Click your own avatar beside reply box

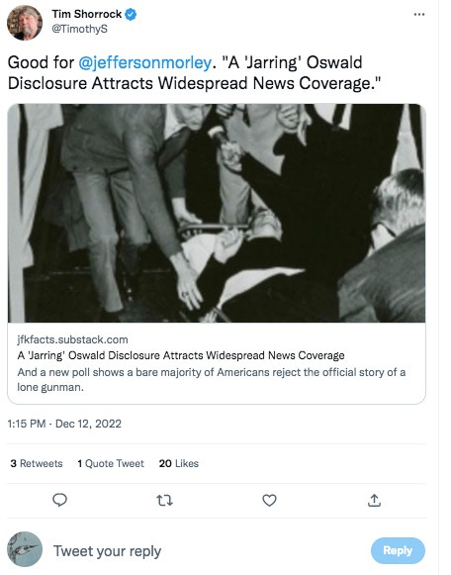[25, 549]
